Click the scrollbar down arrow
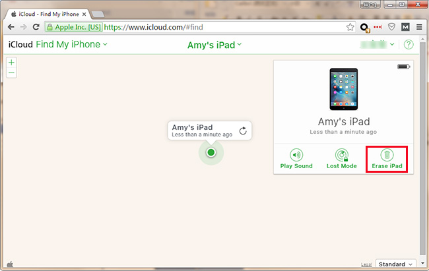 point(422,263)
